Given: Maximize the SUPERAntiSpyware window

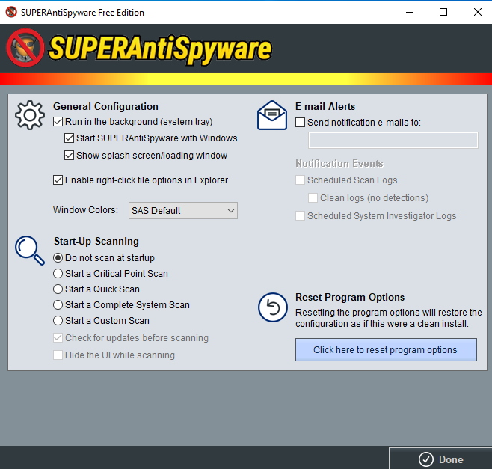Looking at the screenshot, I should 443,12.
